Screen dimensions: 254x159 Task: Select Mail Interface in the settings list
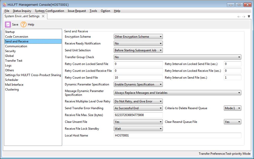pos(33,85)
